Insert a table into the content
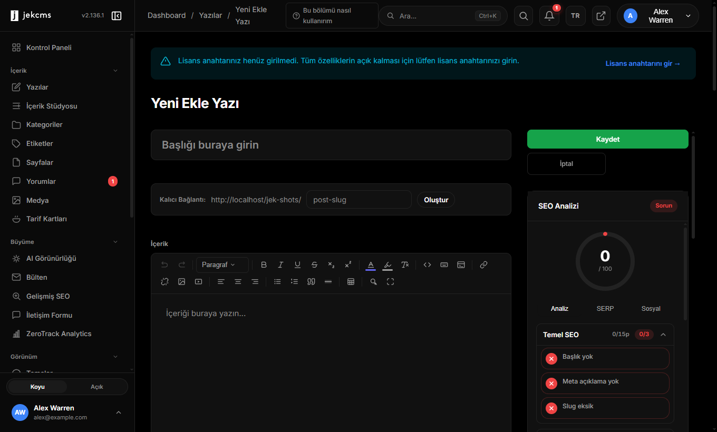Screen dimensions: 717x432 351,282
